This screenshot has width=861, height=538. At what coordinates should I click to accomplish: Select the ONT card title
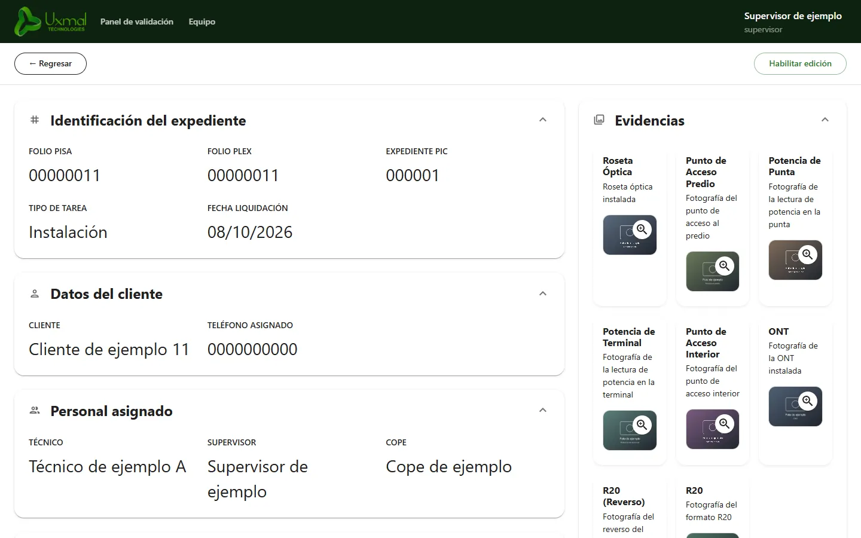point(778,331)
